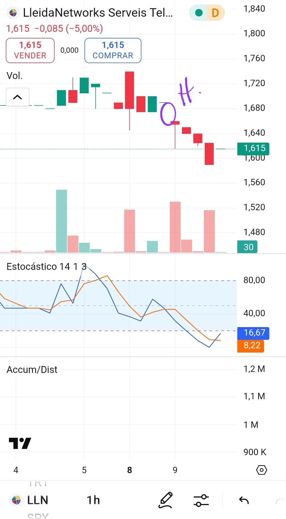This screenshot has height=519, width=286.
Task: Tap the orange 8,22 stochastic value label
Action: pos(251,346)
